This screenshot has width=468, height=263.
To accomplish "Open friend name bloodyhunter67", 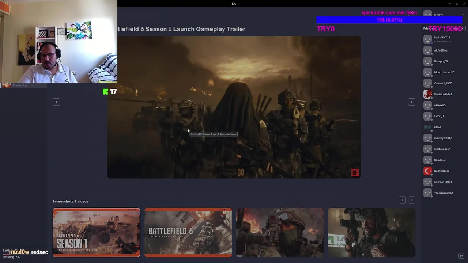I will pyautogui.click(x=444, y=72).
